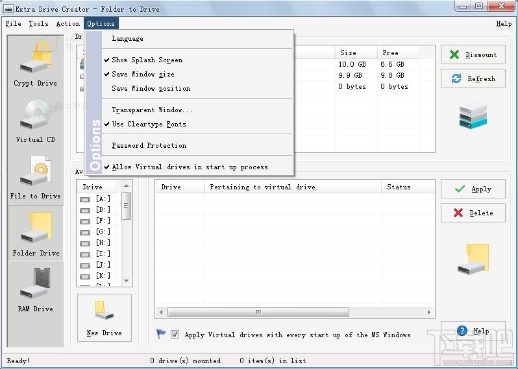Click left arrow of horizontal scrollbar

coord(161,312)
